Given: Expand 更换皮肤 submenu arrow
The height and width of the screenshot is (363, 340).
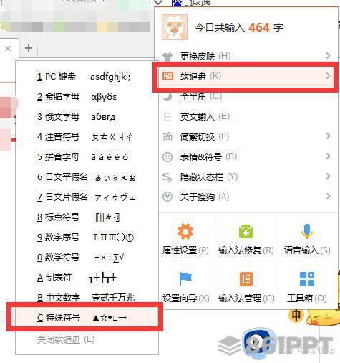Looking at the screenshot, I should click(329, 56).
